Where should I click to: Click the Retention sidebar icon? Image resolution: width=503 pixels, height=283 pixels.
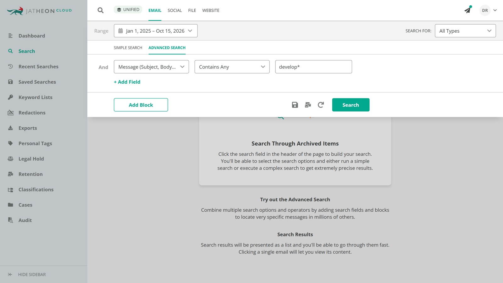10,174
